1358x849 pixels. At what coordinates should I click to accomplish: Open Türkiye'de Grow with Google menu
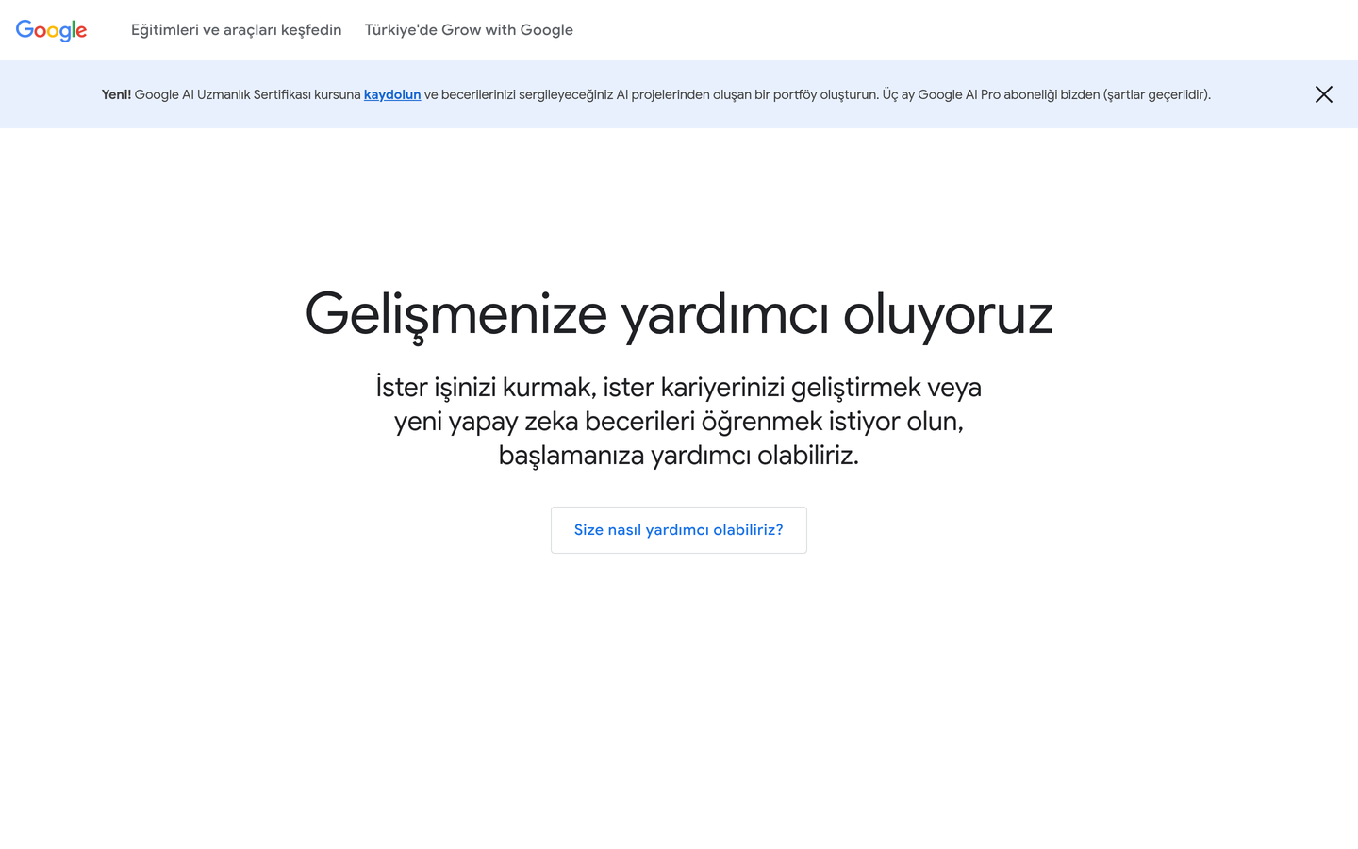coord(469,30)
